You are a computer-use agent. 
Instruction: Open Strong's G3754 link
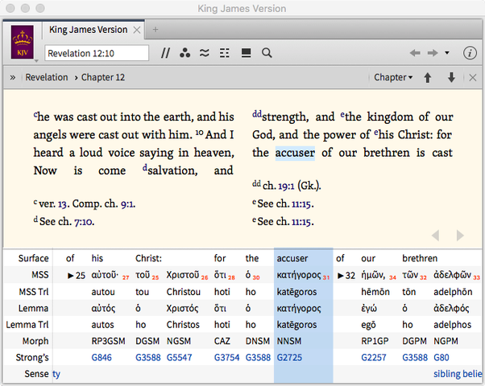click(226, 358)
